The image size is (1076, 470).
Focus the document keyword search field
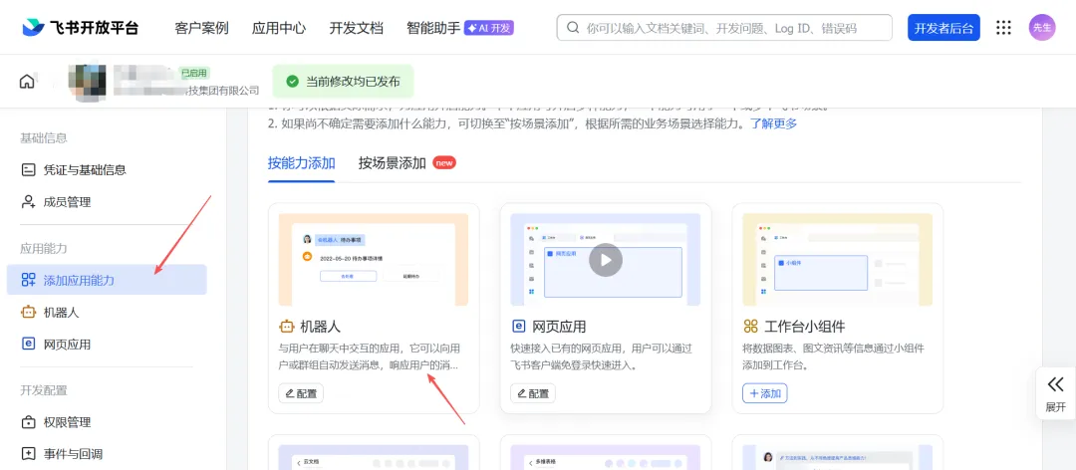724,28
